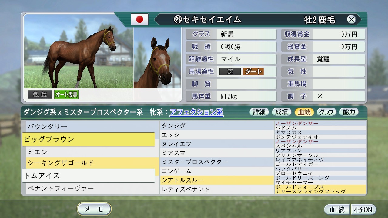Click シアトルスルー in the third generation
Image resolution: width=388 pixels, height=218 pixels.
coord(217,180)
